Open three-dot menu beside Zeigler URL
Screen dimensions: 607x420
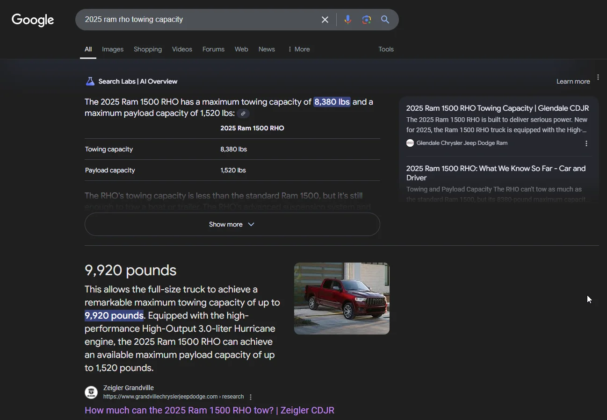pos(251,397)
